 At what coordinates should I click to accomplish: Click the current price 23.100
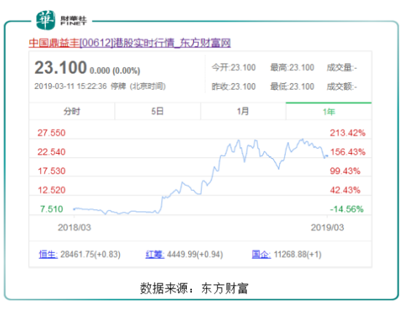[x=61, y=68]
